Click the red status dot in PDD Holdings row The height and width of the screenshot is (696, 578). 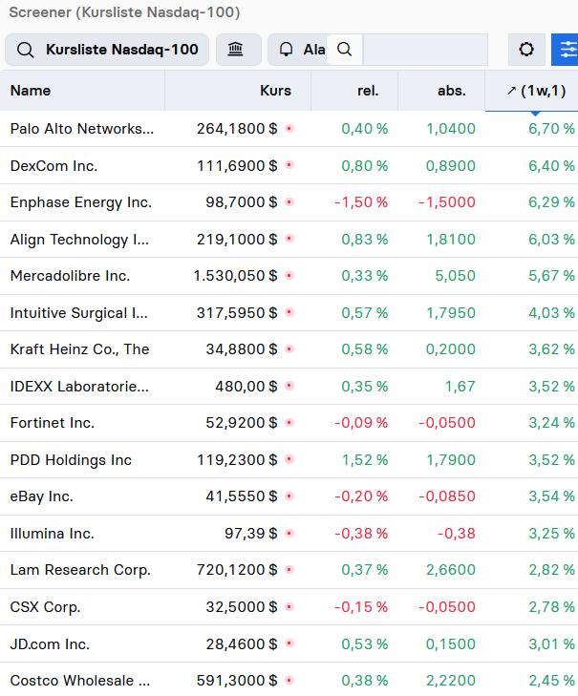pyautogui.click(x=289, y=459)
